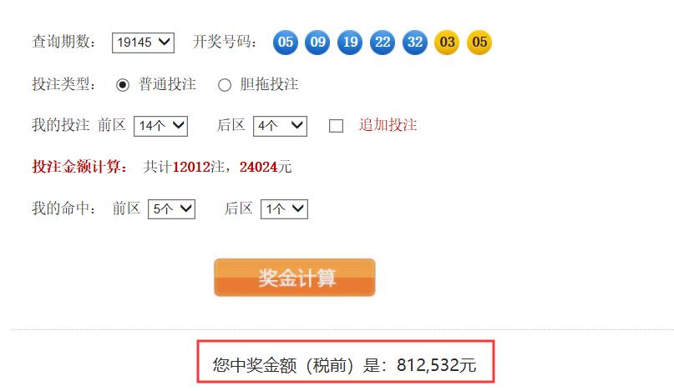This screenshot has height=391, width=674.
Task: Click the yellow ball numbered 05
Action: (479, 42)
